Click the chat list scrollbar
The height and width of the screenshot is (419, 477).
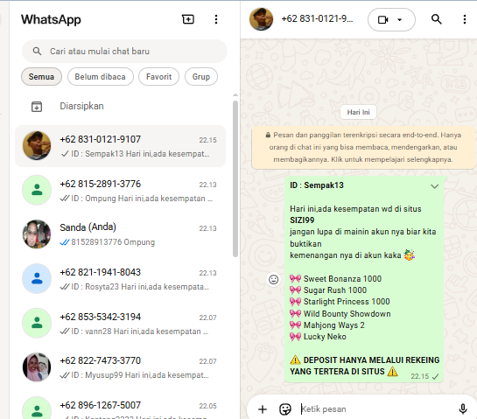click(x=235, y=178)
